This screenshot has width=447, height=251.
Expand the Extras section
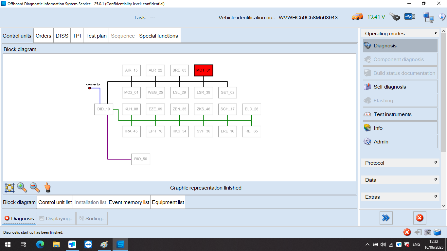click(x=400, y=196)
